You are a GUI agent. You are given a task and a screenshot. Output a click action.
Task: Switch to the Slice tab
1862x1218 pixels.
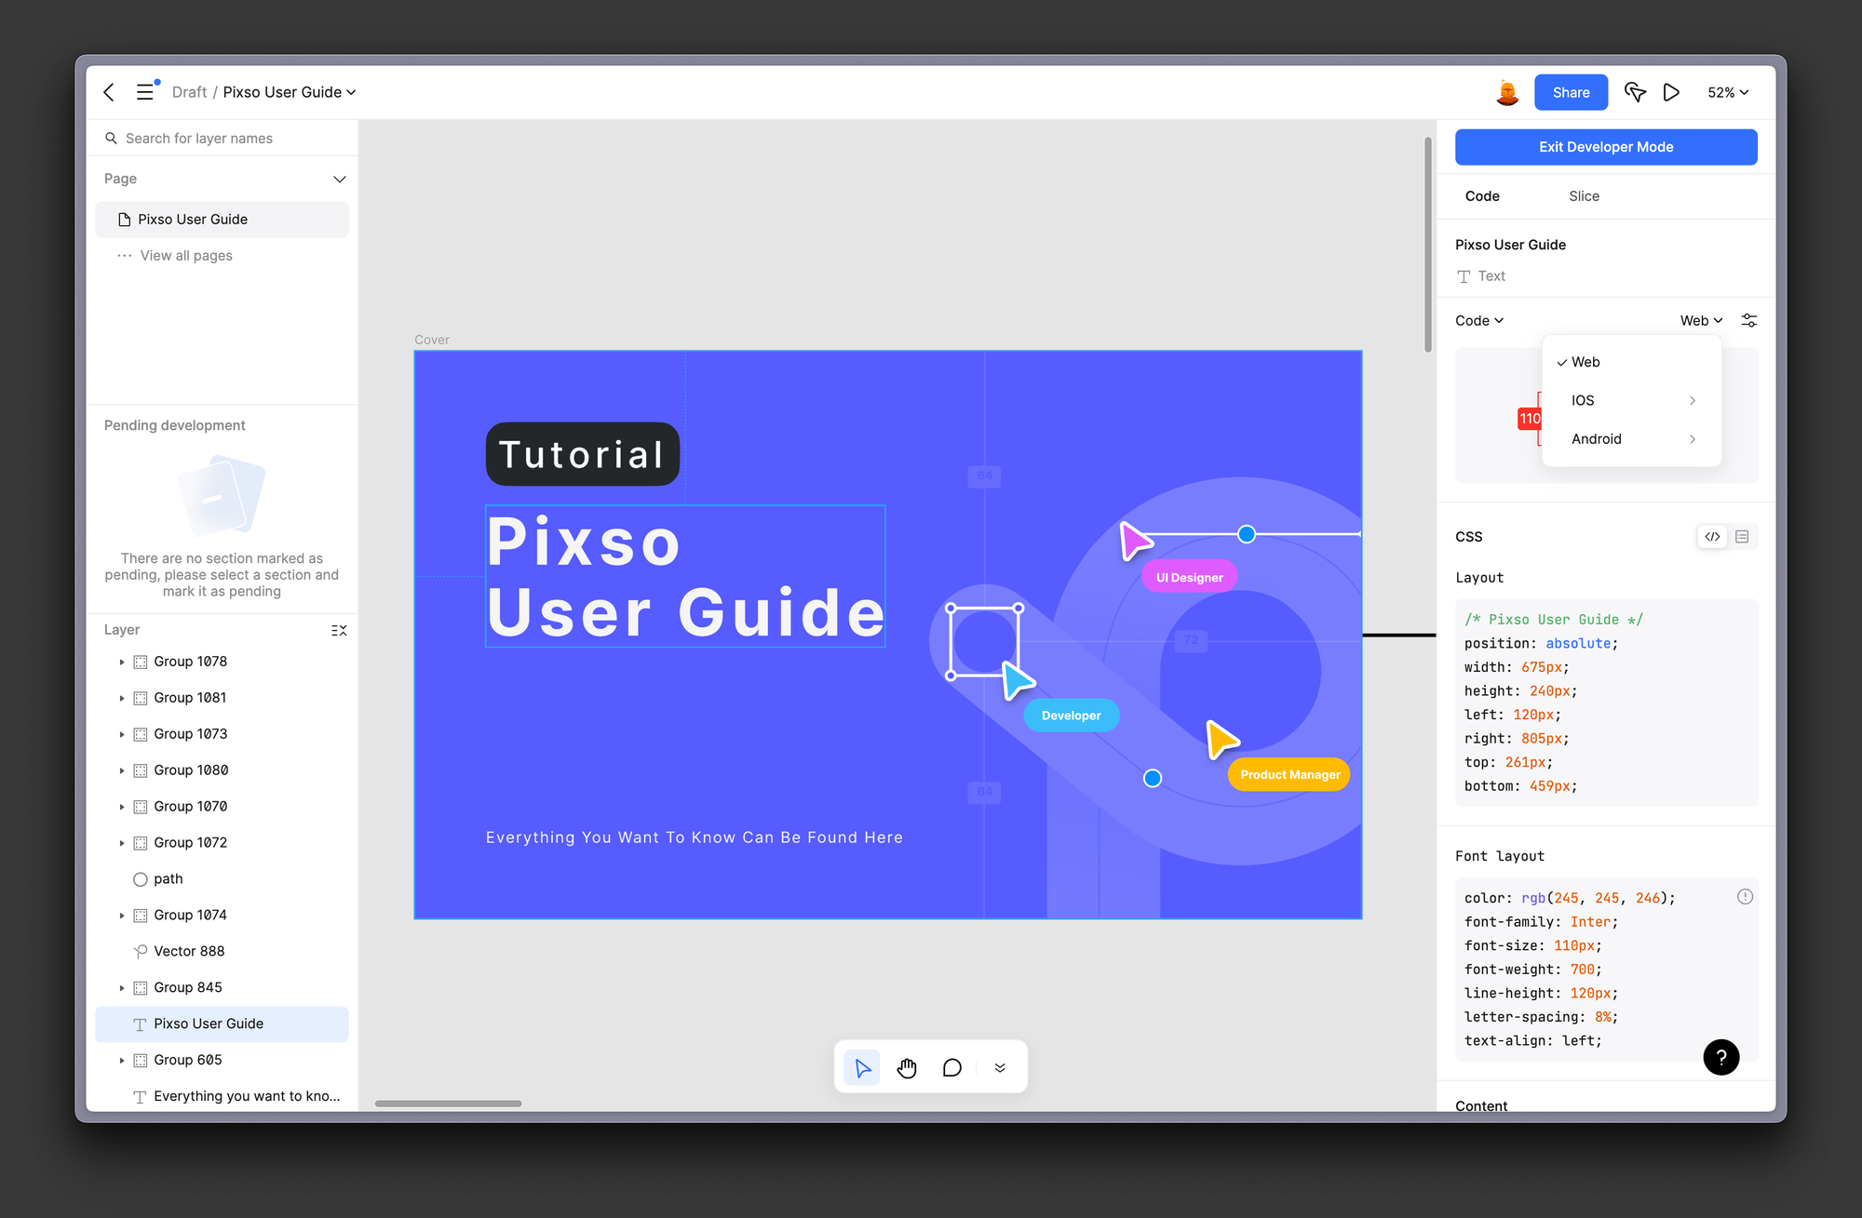[x=1582, y=194]
